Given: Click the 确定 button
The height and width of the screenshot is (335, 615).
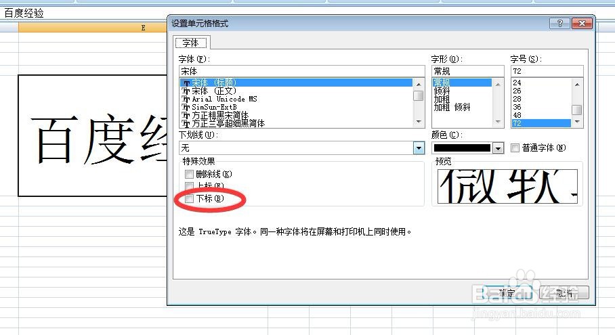Looking at the screenshot, I should (507, 292).
